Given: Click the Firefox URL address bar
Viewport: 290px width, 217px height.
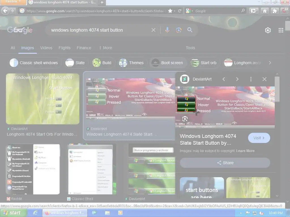Looking at the screenshot, I should click(95, 11).
